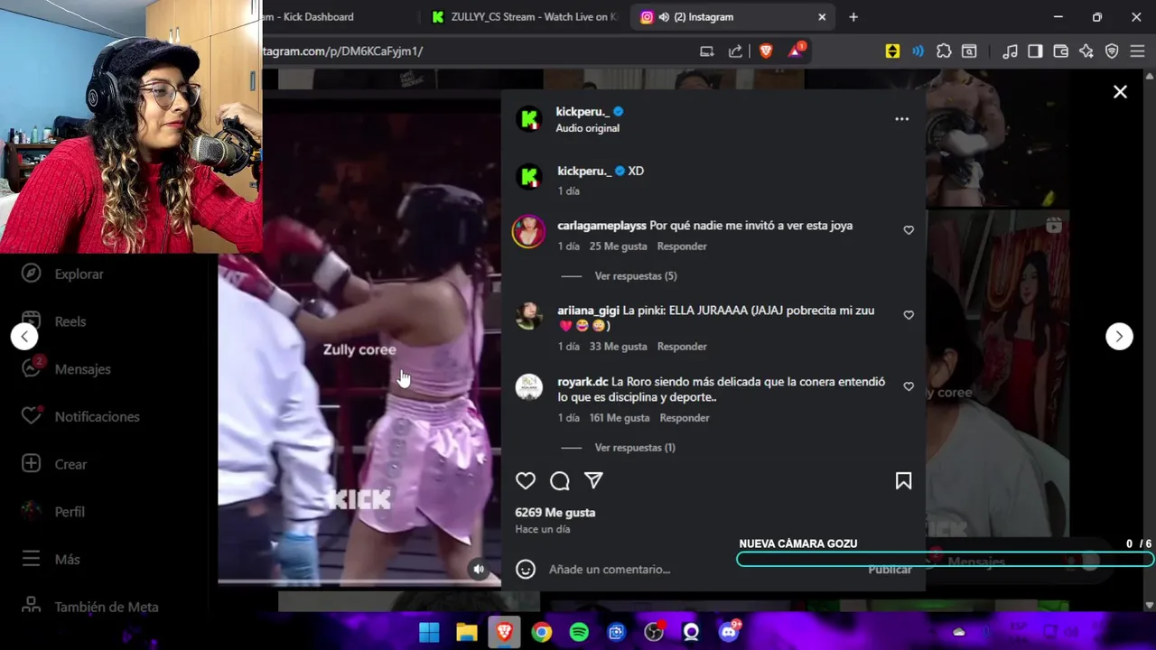Expand 'Ver respuestas (1)' replies
This screenshot has height=650, width=1156.
(x=635, y=448)
